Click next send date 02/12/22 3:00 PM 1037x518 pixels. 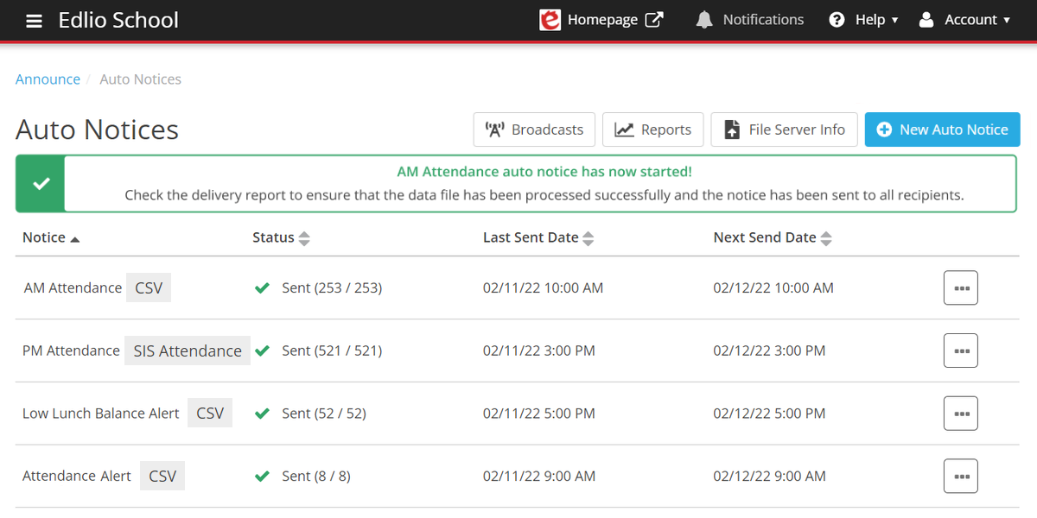(769, 351)
